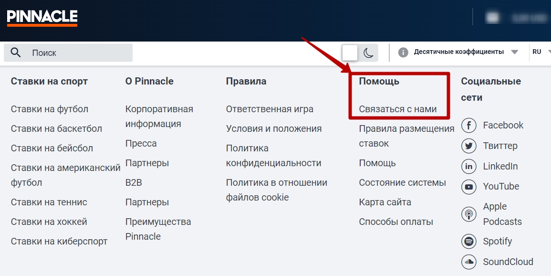Viewport: 551px width, 276px height.
Task: Follow the Facebook text link
Action: coord(503,125)
